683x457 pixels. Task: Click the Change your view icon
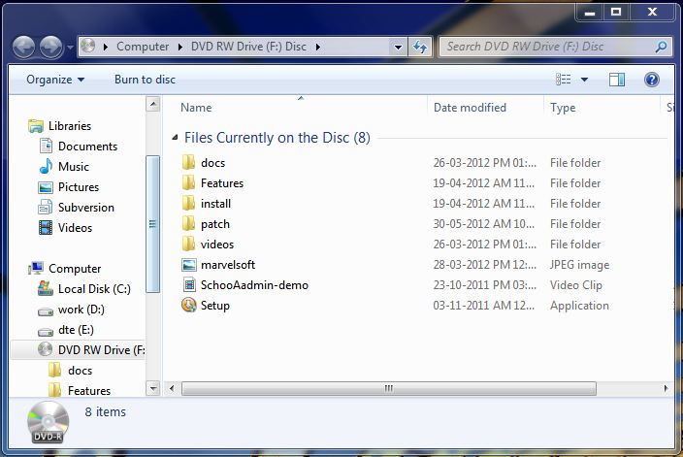(564, 80)
